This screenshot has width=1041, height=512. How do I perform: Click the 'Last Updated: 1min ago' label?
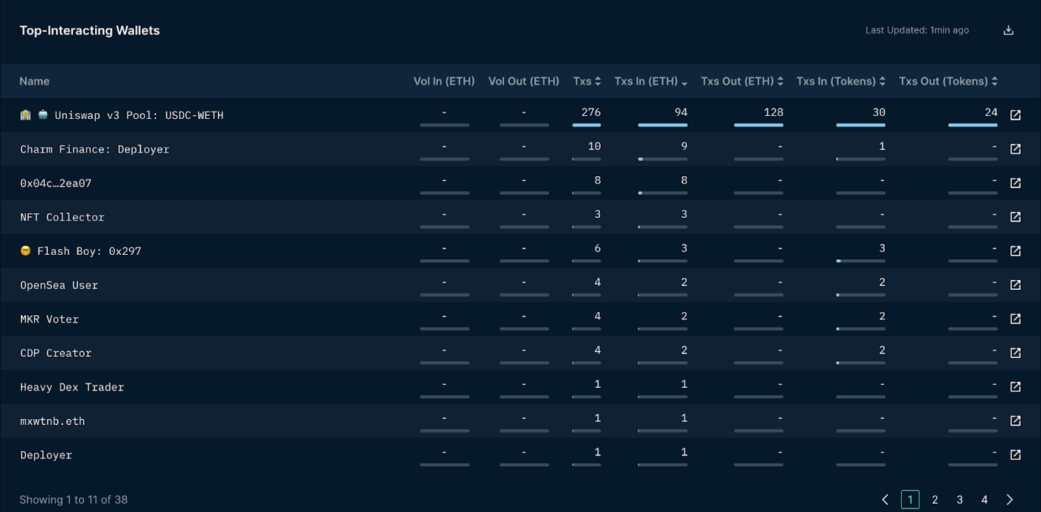point(917,30)
